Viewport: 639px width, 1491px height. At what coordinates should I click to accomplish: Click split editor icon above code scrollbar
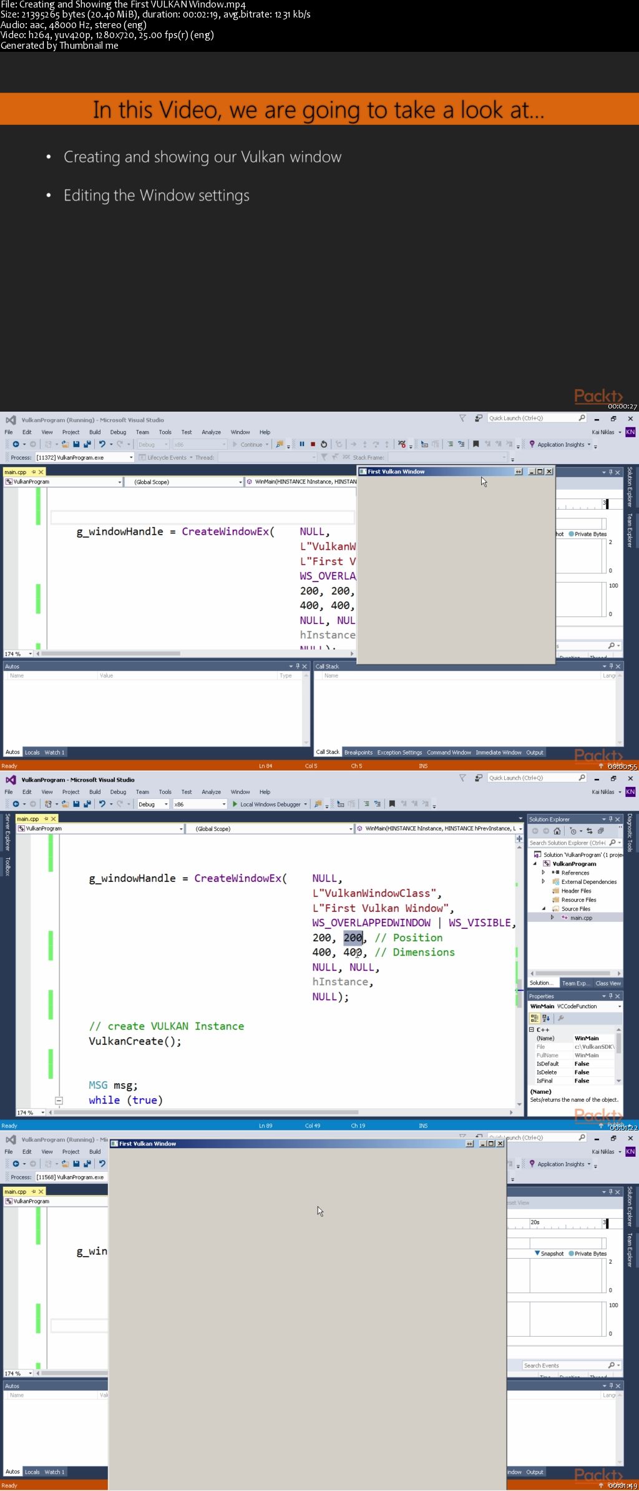pyautogui.click(x=519, y=838)
